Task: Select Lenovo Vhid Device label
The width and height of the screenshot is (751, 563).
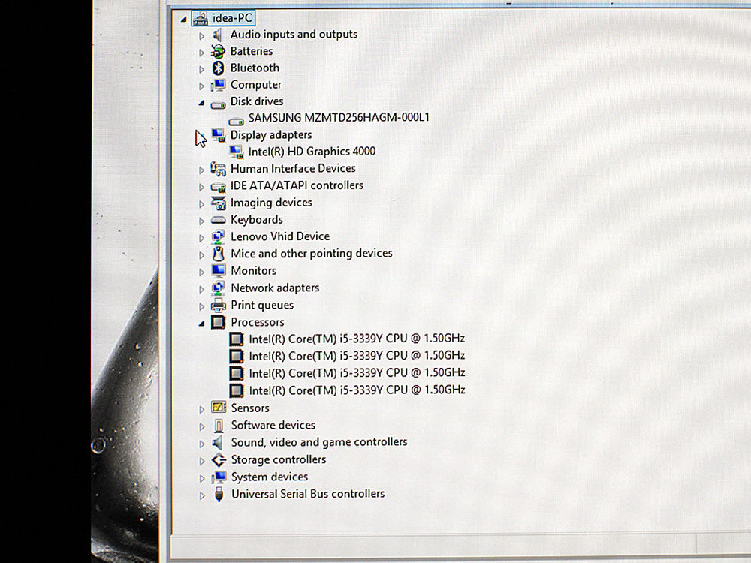Action: 280,236
